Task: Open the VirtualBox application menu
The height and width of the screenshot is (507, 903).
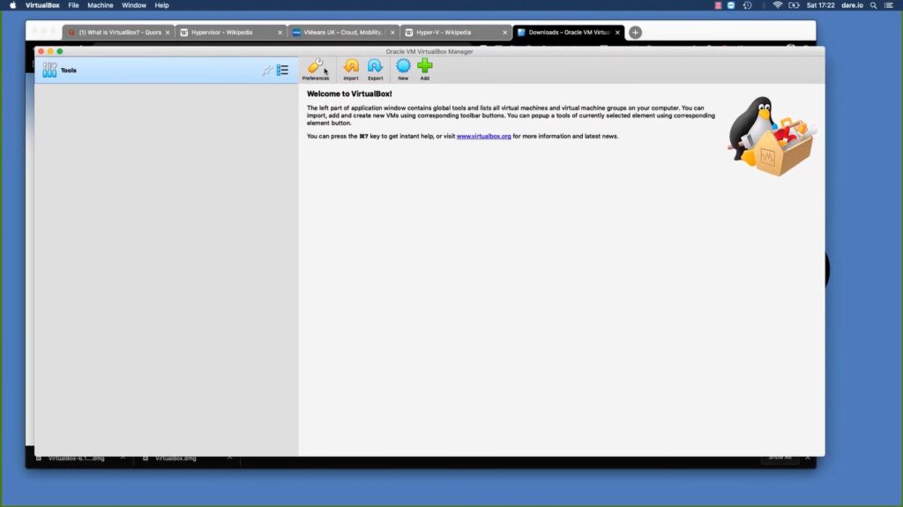Action: pos(42,5)
